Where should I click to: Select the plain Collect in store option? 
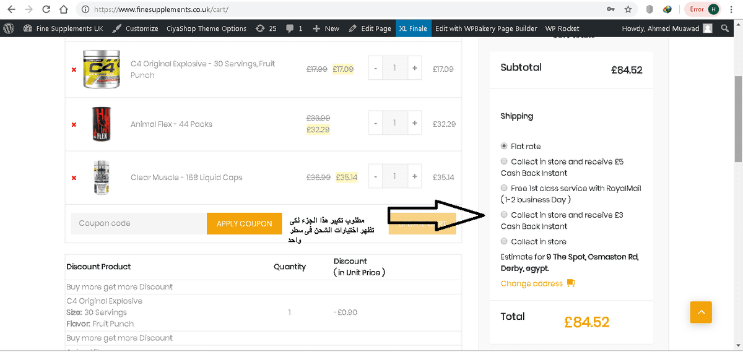[504, 241]
